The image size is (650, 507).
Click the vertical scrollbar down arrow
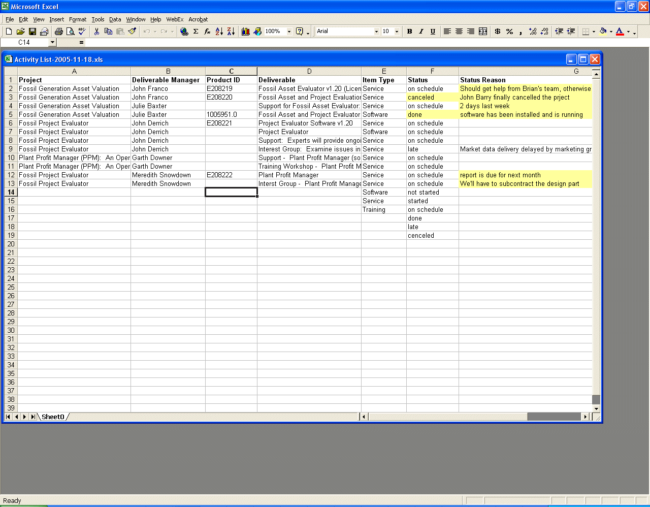point(596,408)
